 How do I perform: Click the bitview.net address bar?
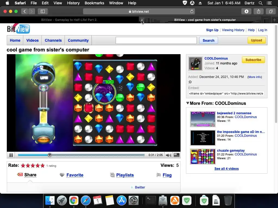[139, 11]
